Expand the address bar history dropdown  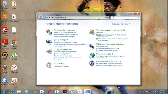105,18
